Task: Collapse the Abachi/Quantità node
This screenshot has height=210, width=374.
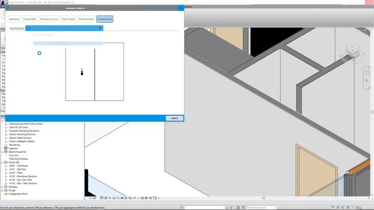Action: click(2, 152)
